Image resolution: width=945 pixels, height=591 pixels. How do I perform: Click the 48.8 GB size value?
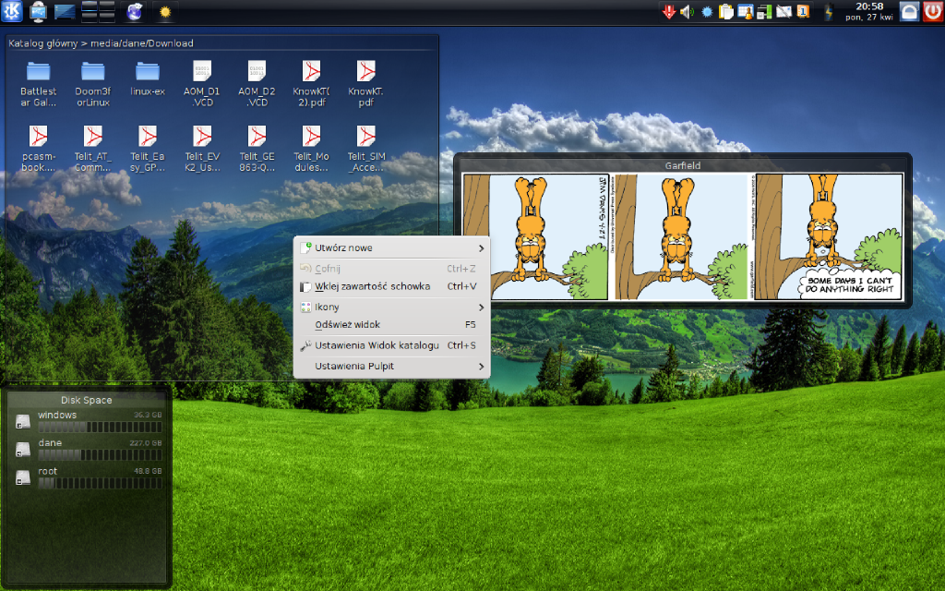[x=148, y=471]
